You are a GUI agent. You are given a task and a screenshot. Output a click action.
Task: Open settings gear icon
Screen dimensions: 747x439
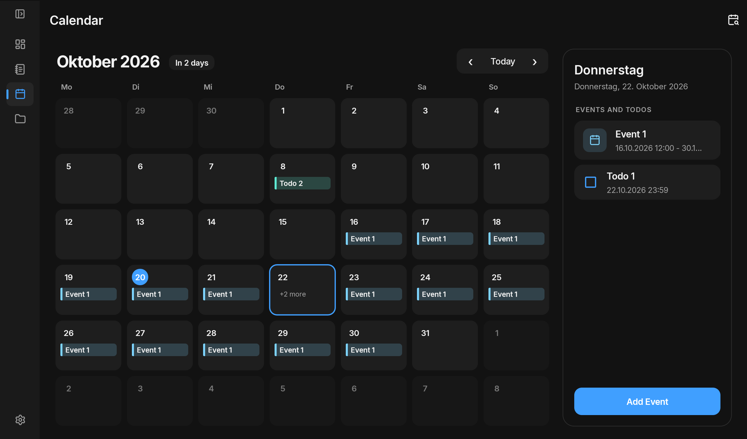point(20,420)
